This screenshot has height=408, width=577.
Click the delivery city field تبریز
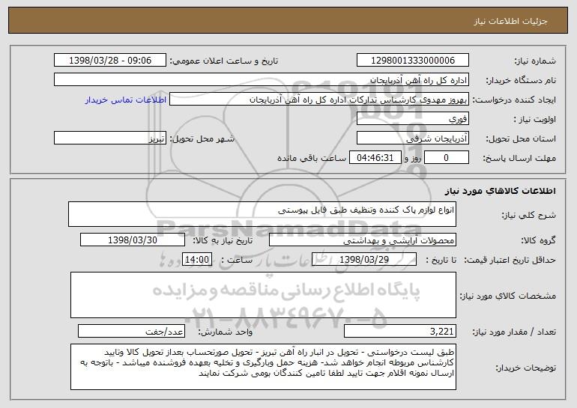110,138
